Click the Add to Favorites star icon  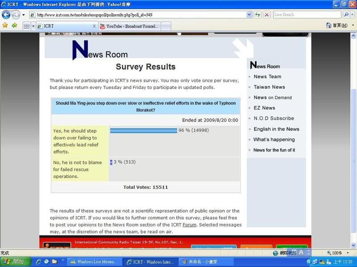14,25
